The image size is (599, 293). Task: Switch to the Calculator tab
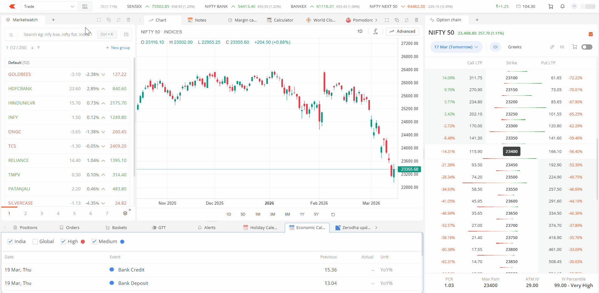(x=280, y=20)
